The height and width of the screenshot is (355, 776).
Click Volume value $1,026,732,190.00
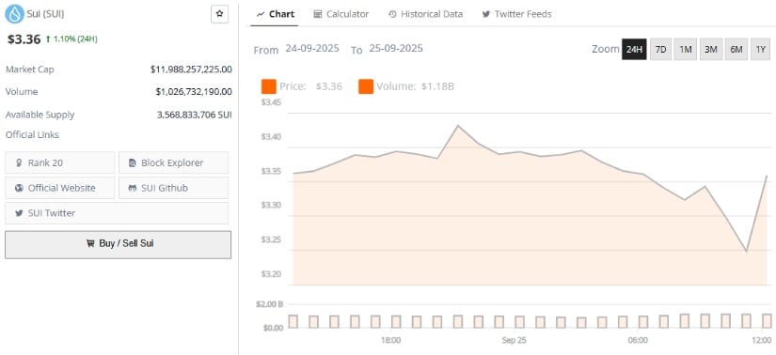pos(194,91)
